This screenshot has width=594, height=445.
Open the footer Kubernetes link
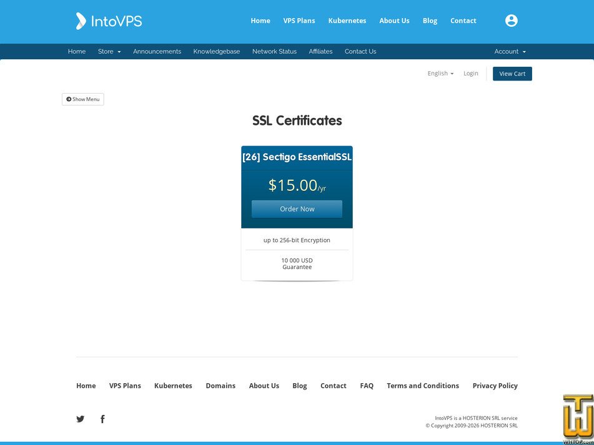(x=173, y=386)
